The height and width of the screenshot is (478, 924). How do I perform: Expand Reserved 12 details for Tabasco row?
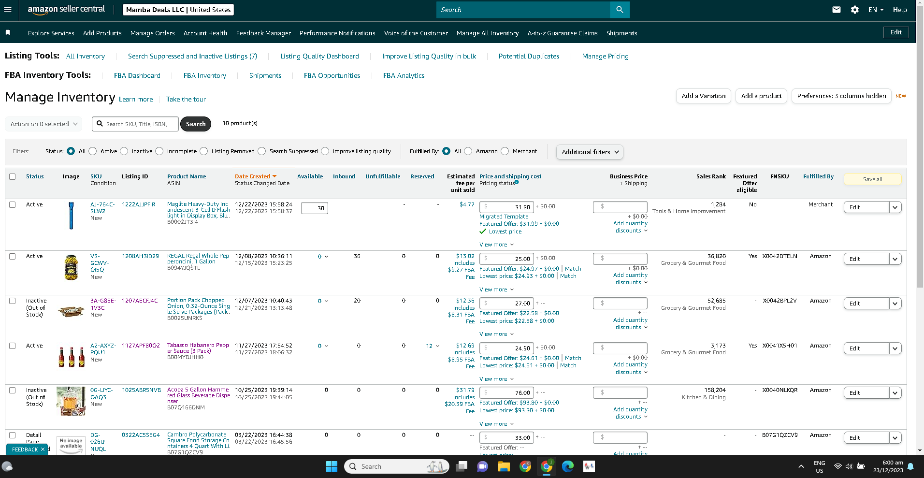[x=433, y=346]
